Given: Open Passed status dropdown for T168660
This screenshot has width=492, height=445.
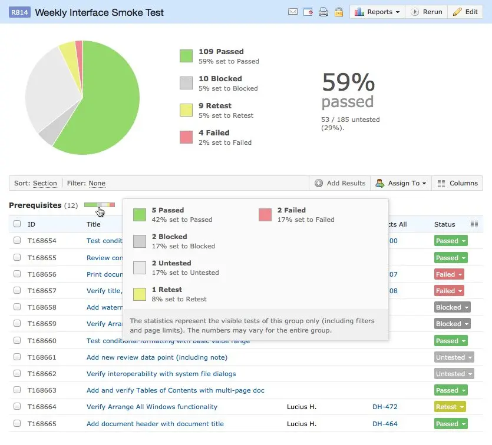Looking at the screenshot, I should tap(451, 341).
